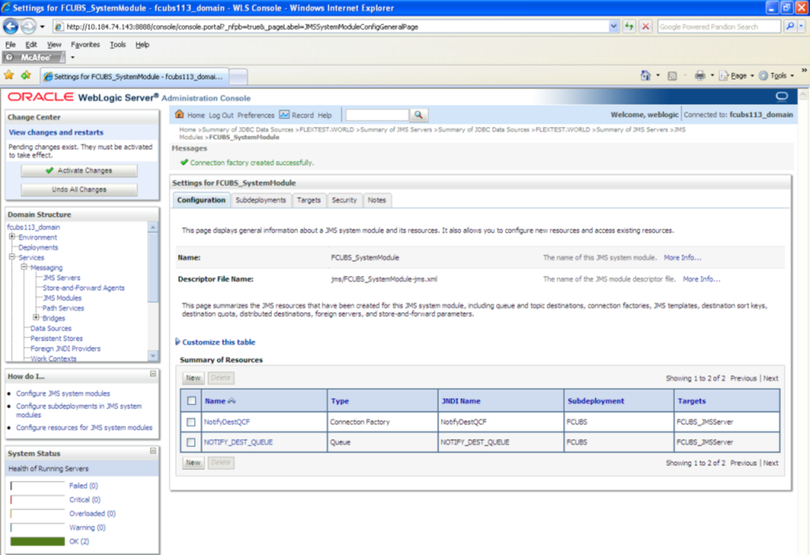Open the NOTIFY_DEST_QUEUE resource link

click(238, 442)
